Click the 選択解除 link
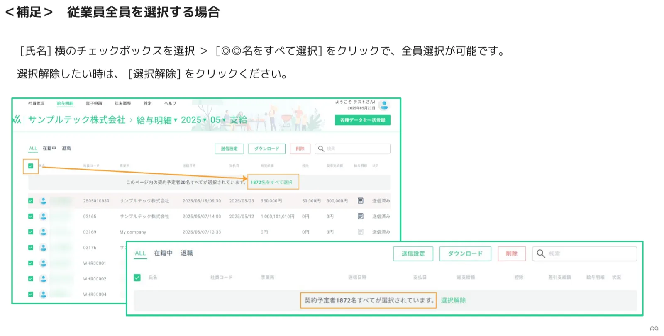 pos(453,300)
